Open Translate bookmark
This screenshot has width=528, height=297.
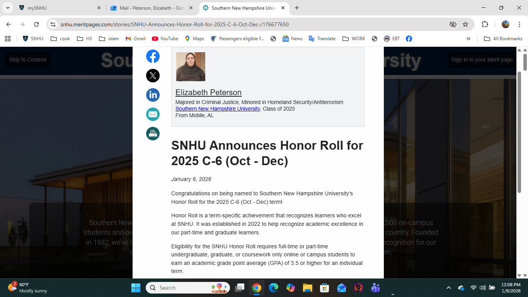point(322,39)
